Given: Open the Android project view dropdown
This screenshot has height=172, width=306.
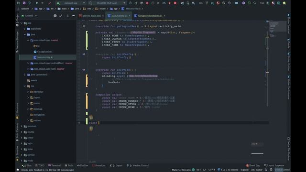Looking at the screenshot, I should pyautogui.click(x=29, y=16).
